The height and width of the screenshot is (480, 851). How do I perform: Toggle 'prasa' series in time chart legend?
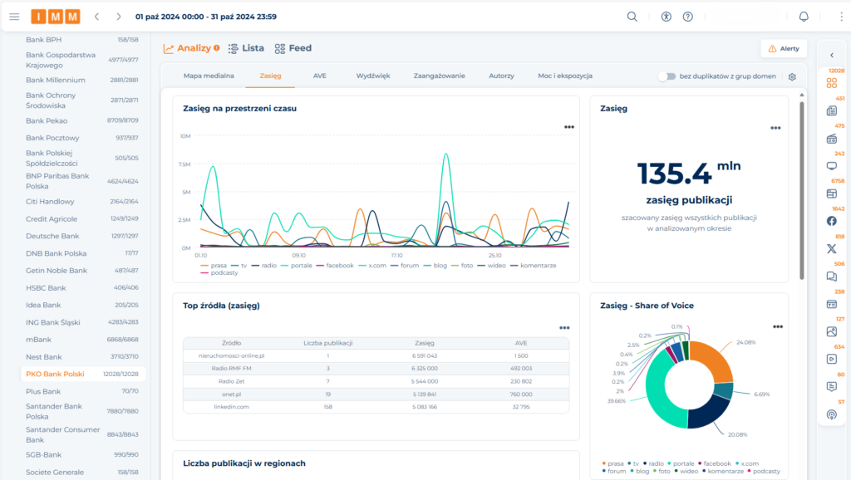(x=214, y=266)
